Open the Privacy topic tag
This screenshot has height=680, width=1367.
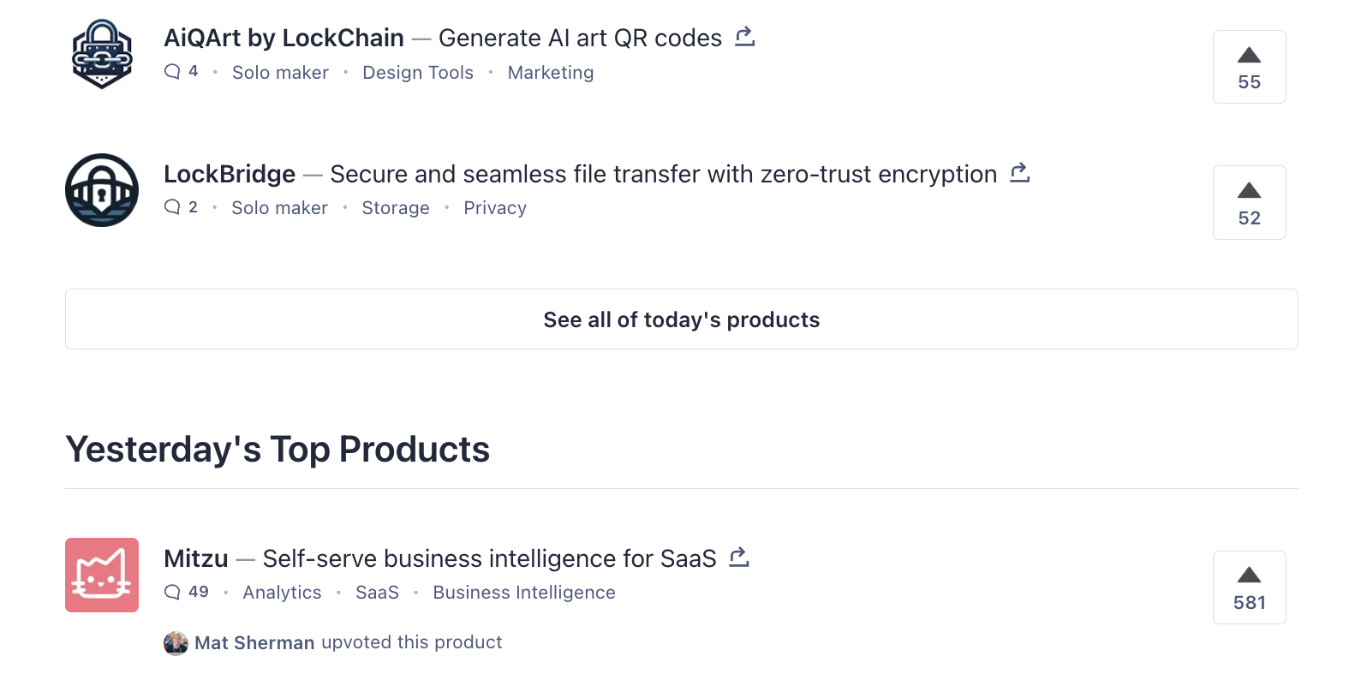click(495, 208)
